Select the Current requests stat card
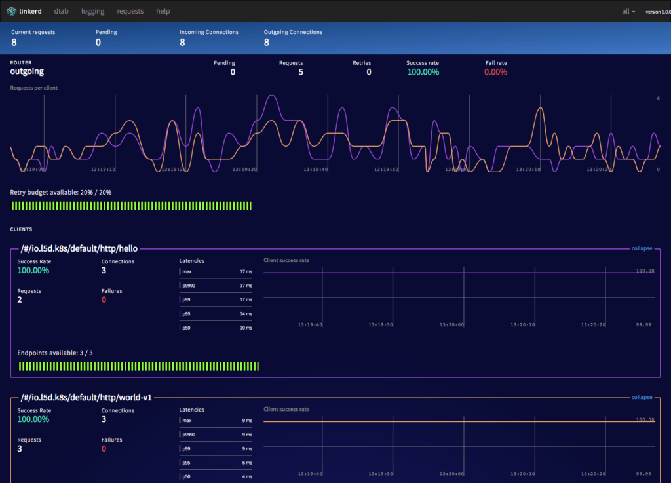The width and height of the screenshot is (671, 483). click(x=33, y=37)
